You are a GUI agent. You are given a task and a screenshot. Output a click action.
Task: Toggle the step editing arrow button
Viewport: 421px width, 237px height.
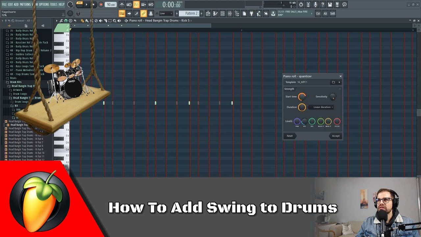(129, 13)
